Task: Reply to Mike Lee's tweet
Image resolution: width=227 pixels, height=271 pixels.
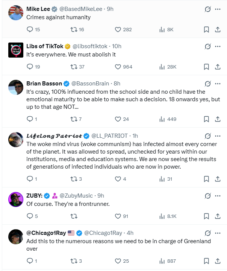Action: coord(30,29)
